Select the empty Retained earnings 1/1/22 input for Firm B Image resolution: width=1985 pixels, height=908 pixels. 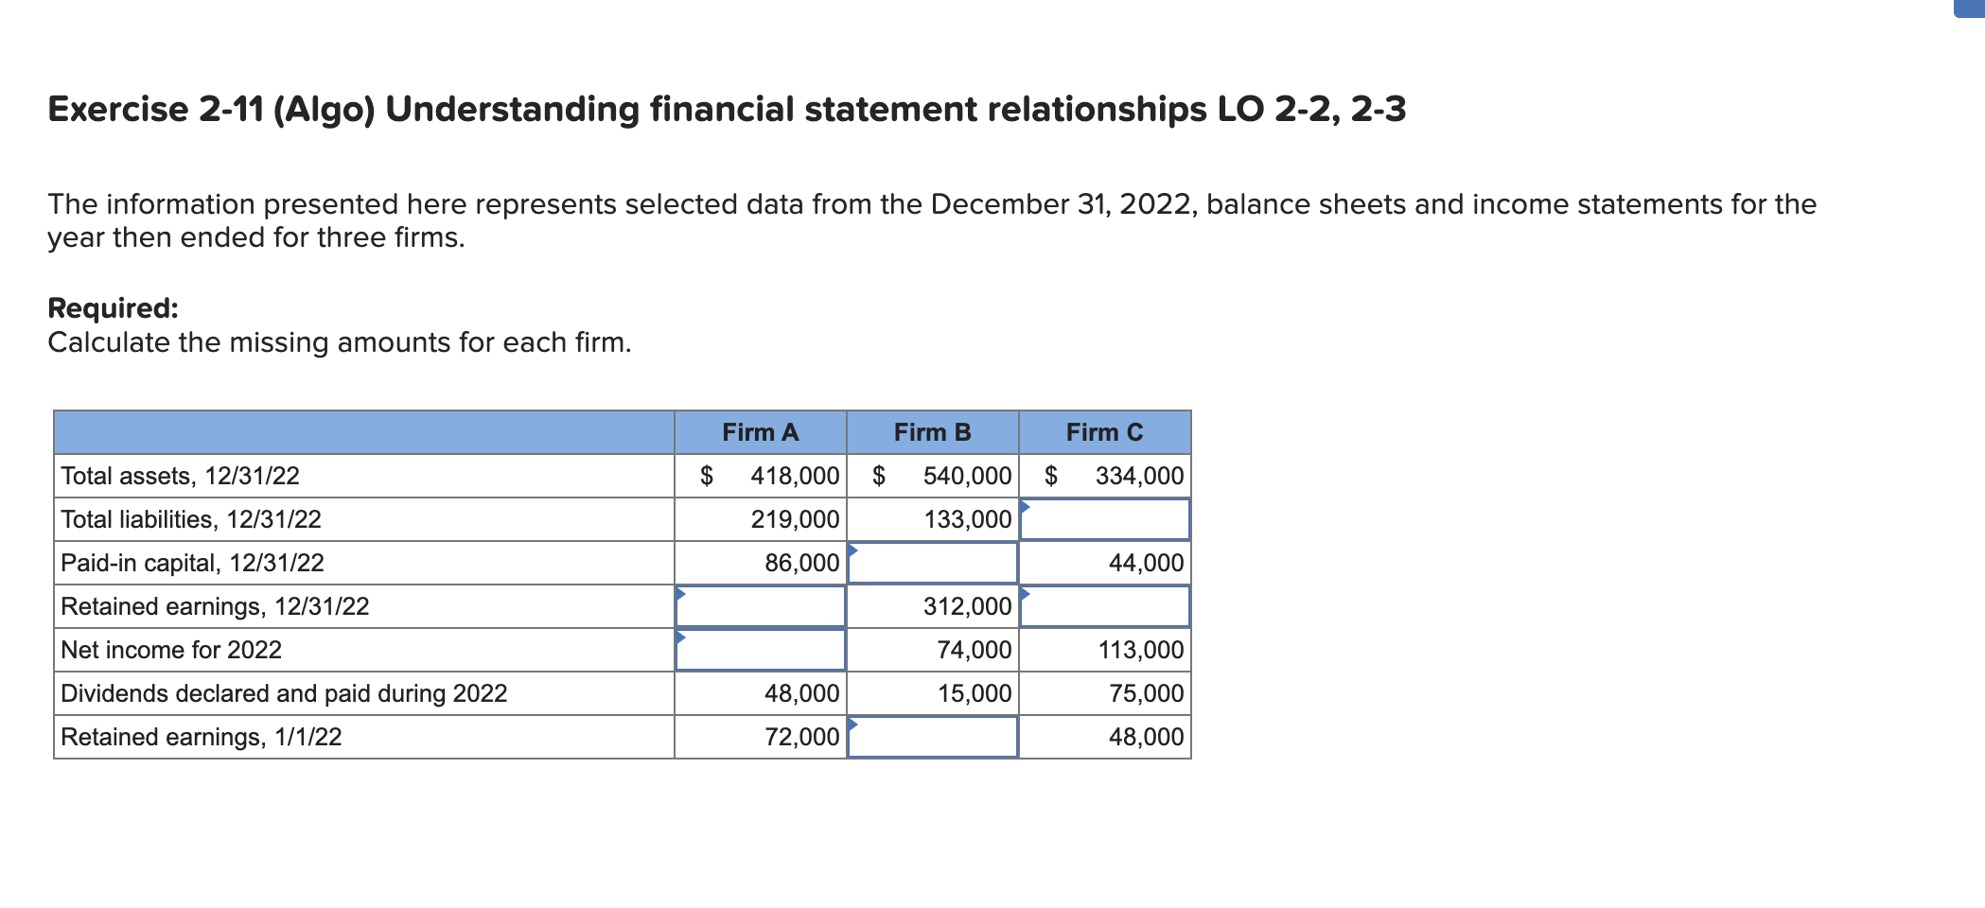[932, 737]
